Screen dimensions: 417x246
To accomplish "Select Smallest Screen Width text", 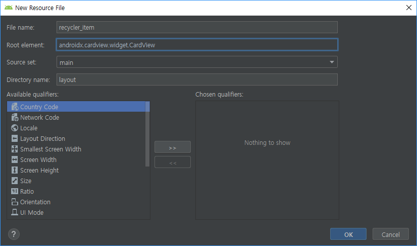I will [50, 149].
